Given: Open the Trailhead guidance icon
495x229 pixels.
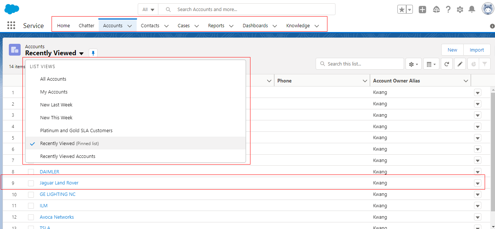Looking at the screenshot, I should pyautogui.click(x=436, y=10).
